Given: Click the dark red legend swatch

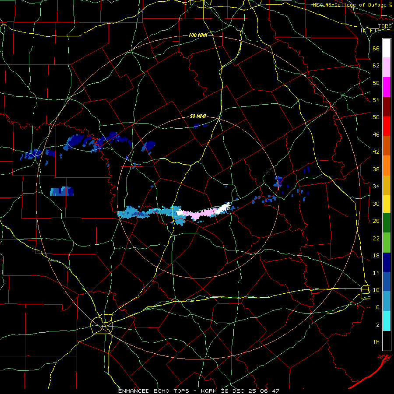Looking at the screenshot, I should 387,107.
